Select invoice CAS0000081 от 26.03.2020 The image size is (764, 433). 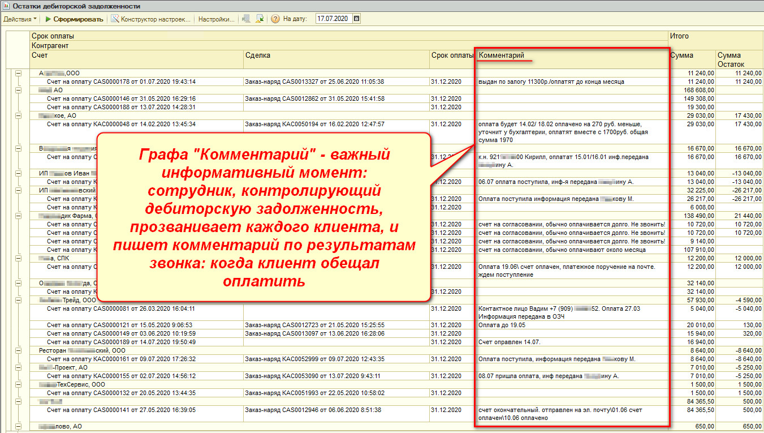coord(121,309)
